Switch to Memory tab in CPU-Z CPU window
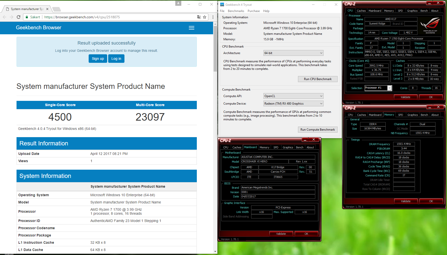The image size is (447, 255). coord(389,11)
